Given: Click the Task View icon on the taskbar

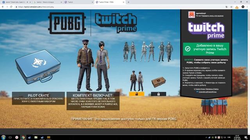Looking at the screenshot, I should [10, 137].
